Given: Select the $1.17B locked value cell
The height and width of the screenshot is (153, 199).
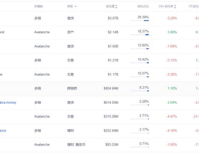Looking at the screenshot, I should point(113,74).
